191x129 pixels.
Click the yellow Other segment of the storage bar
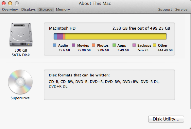pyautogui.click(x=116, y=37)
